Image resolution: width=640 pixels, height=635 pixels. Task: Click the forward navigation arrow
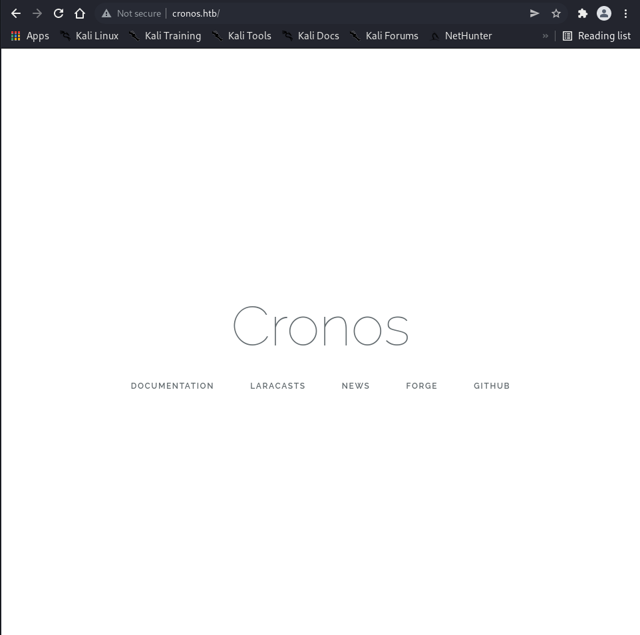click(37, 13)
